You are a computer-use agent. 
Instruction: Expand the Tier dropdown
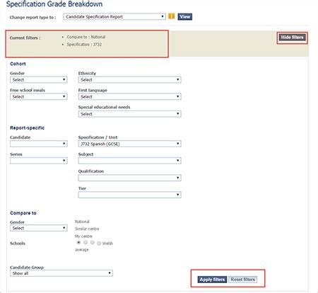pyautogui.click(x=129, y=195)
